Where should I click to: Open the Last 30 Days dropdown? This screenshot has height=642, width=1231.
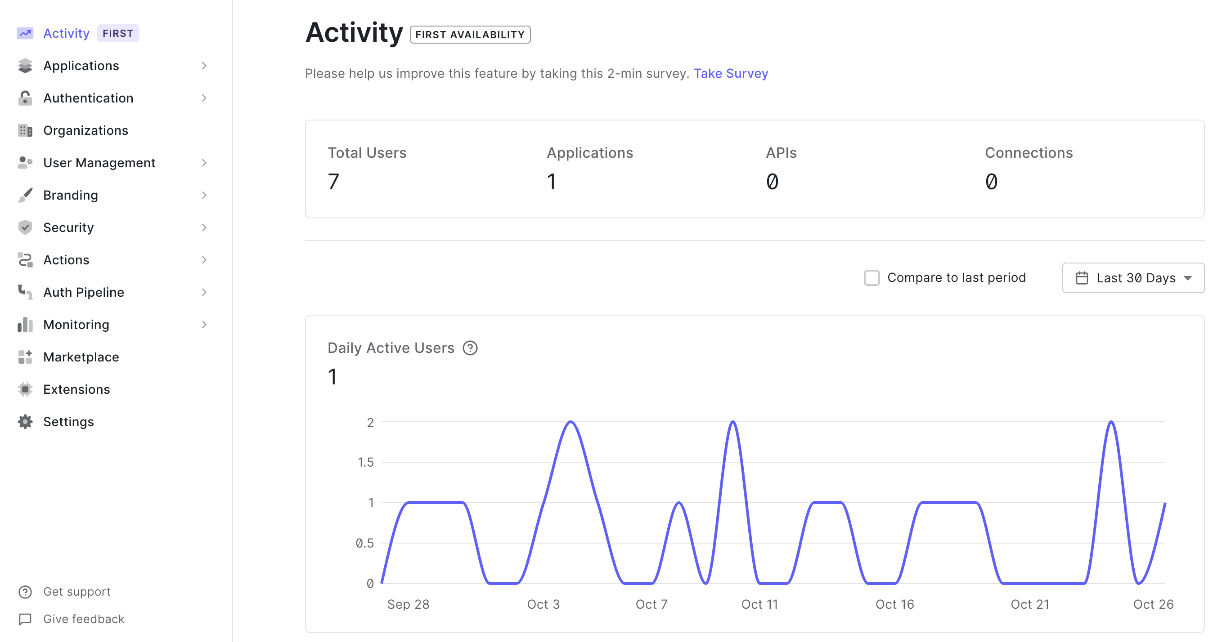click(x=1132, y=277)
